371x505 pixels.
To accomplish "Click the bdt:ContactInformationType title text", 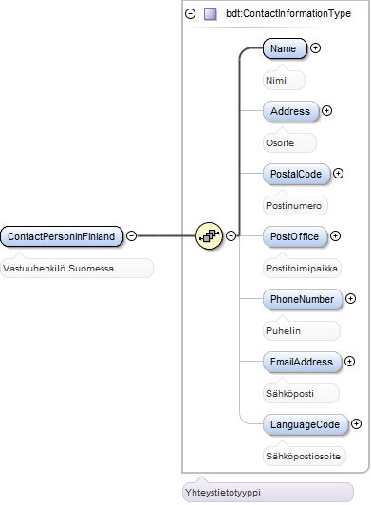I will 288,14.
